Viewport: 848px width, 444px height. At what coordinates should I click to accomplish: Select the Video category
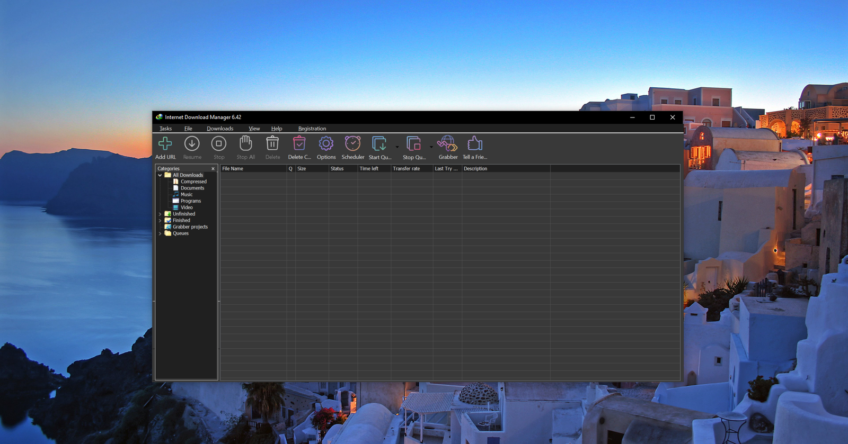tap(187, 207)
